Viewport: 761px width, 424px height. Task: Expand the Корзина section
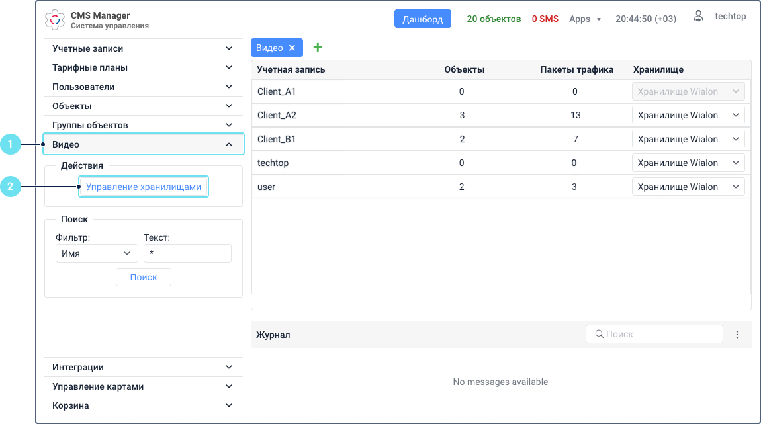point(144,405)
